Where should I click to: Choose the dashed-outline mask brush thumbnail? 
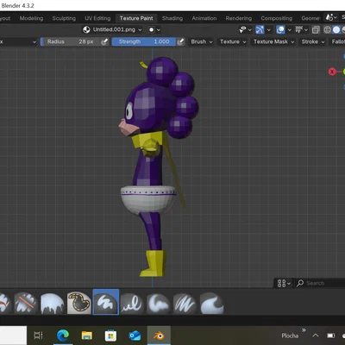[x=78, y=303]
